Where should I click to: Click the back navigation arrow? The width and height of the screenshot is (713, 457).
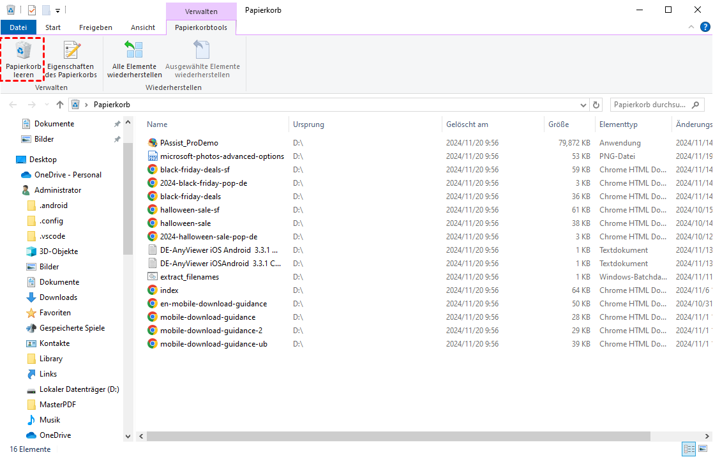tap(13, 105)
